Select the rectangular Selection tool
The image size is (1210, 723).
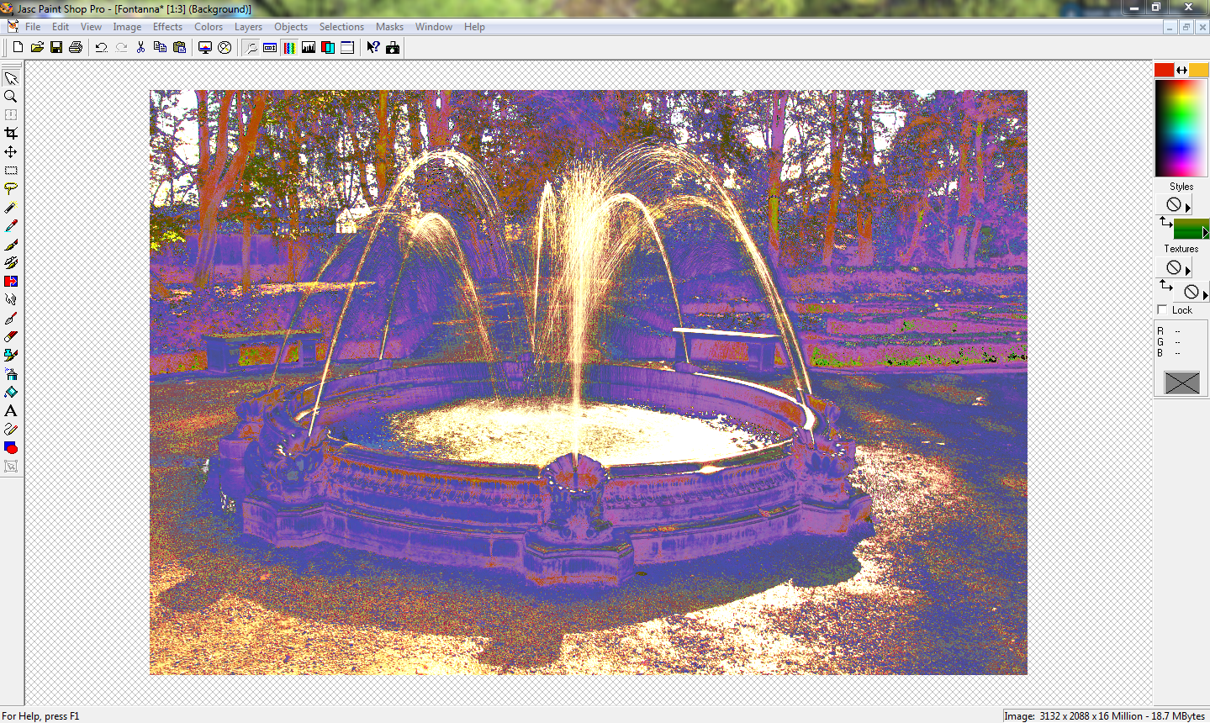(11, 171)
